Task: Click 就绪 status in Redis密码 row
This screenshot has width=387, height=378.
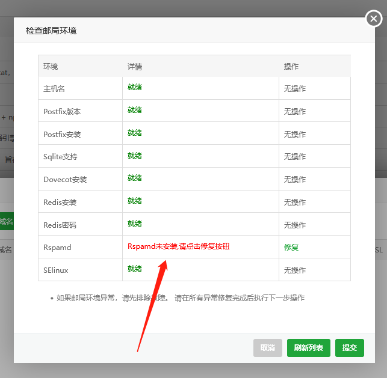Action: pyautogui.click(x=134, y=224)
